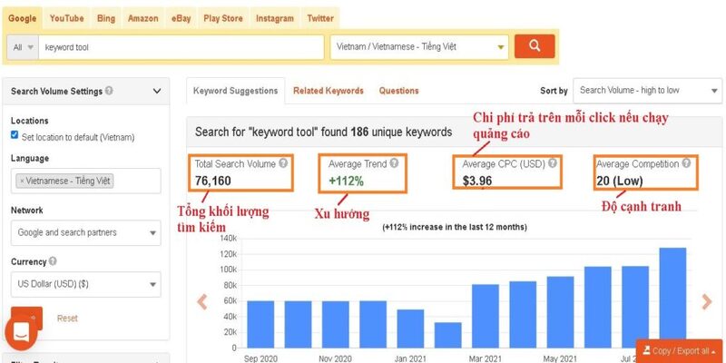This screenshot has height=363, width=726.
Task: Open the Network Google and search partners dropdown
Action: pos(85,232)
